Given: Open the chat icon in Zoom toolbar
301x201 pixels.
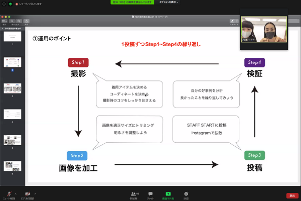Looking at the screenshot, I should click(150, 193).
